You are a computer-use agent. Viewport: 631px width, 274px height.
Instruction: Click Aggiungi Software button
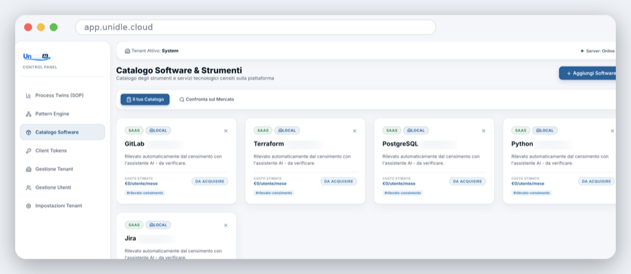(588, 73)
